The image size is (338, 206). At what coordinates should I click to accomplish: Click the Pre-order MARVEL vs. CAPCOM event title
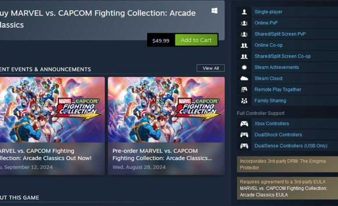pyautogui.click(x=162, y=154)
